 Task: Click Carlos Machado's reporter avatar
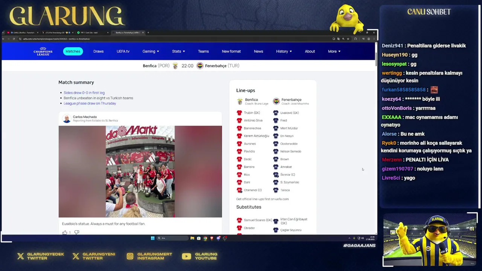[67, 119]
